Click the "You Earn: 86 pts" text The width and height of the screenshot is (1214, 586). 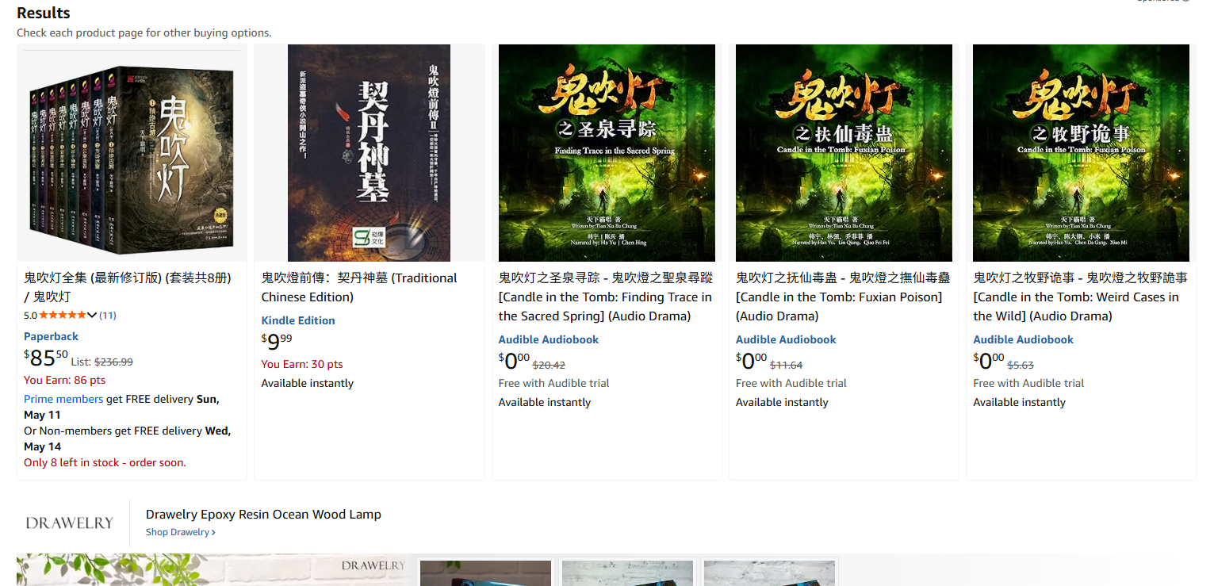(x=64, y=380)
